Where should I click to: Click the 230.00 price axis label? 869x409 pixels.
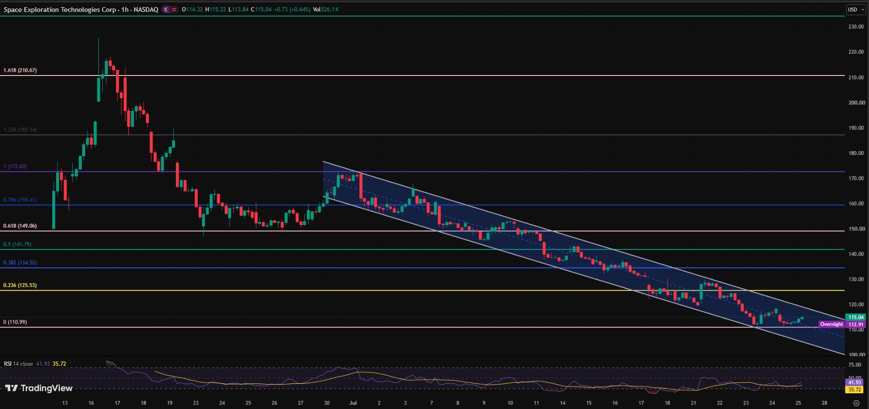tap(856, 27)
